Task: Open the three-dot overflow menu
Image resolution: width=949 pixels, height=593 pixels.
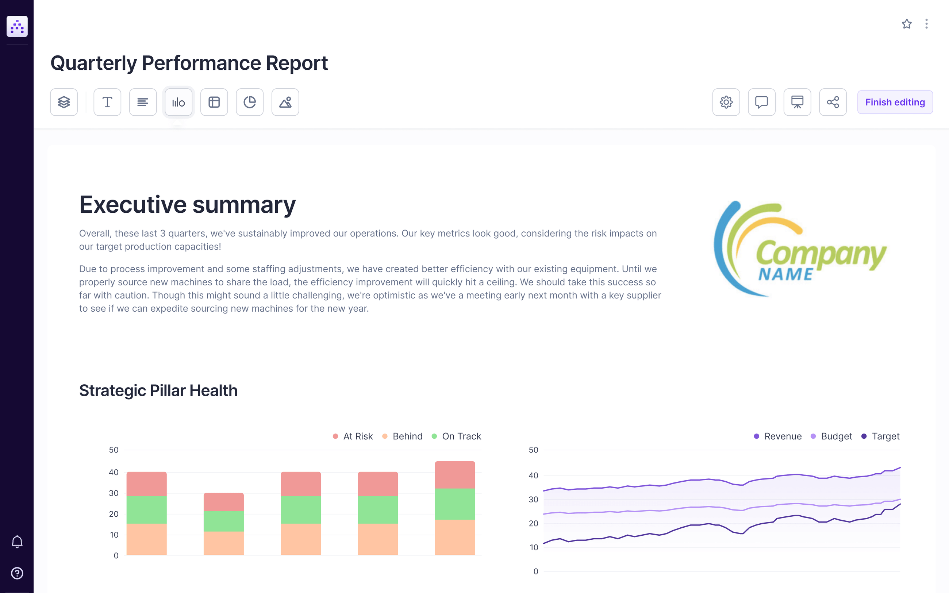Action: tap(927, 24)
